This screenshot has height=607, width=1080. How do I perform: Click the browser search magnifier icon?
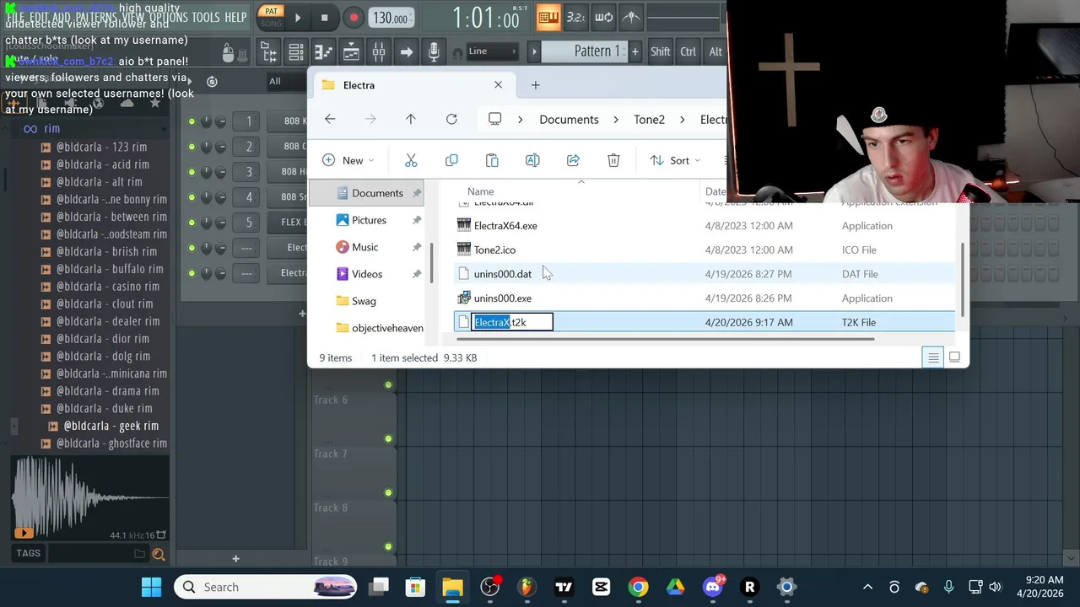point(158,554)
